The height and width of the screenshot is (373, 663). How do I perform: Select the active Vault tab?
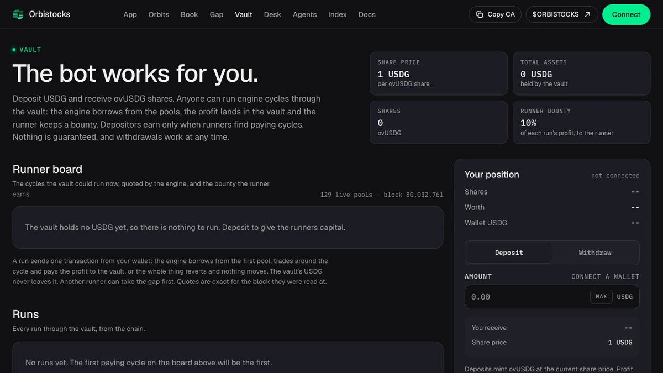click(244, 14)
